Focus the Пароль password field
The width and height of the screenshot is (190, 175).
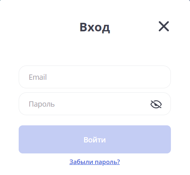(95, 104)
